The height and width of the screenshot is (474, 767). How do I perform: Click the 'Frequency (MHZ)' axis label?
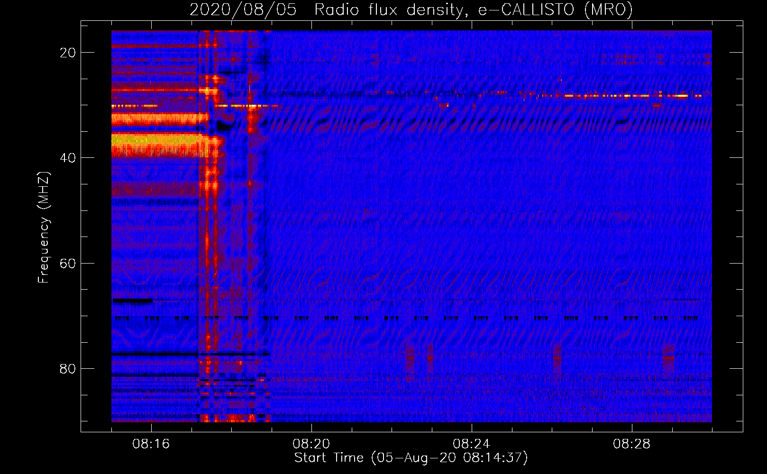[x=43, y=228]
